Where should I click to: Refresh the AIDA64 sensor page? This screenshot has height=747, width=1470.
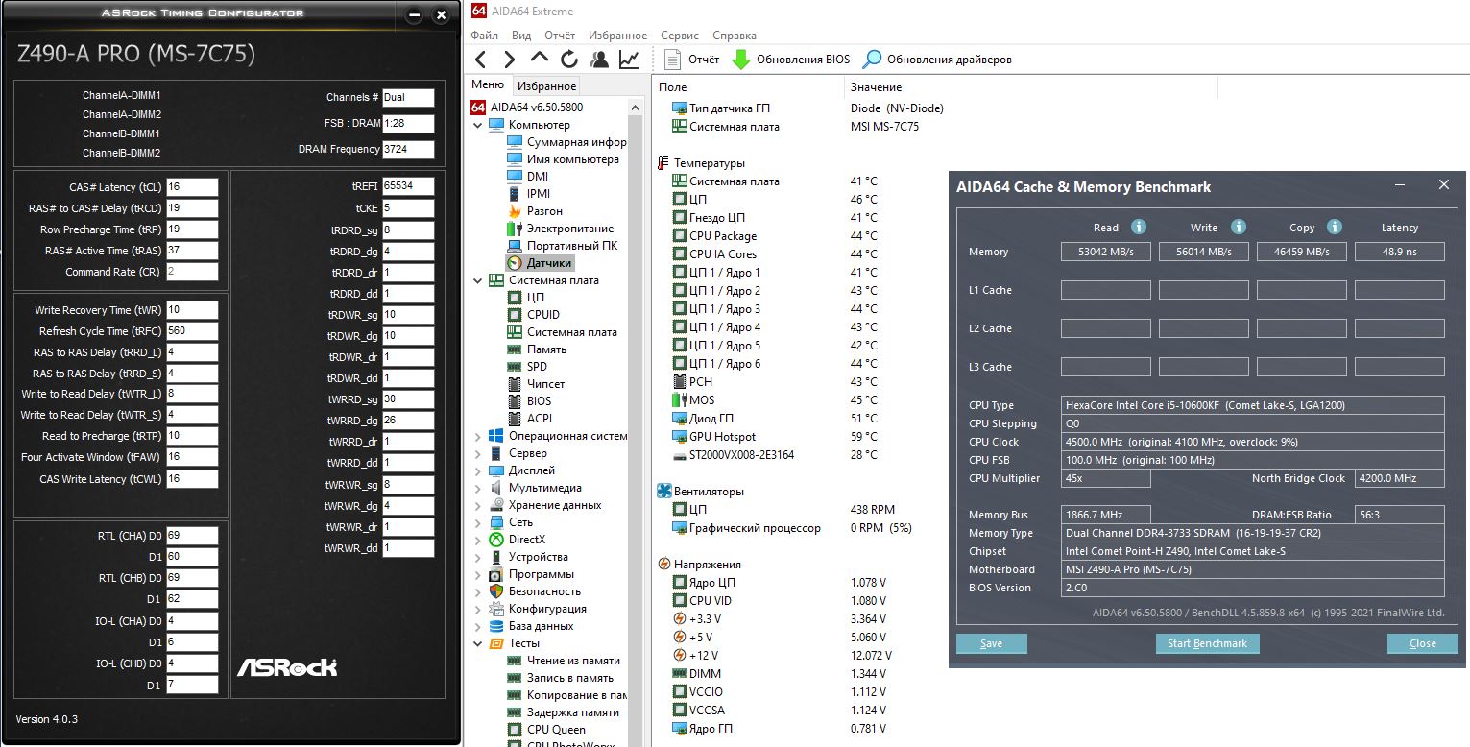(569, 60)
